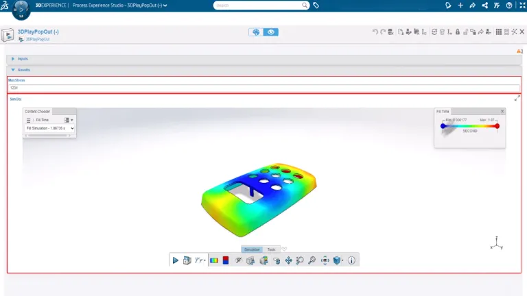Click the database delete icon
Viewport: 527px width, 296px height.
(x=390, y=32)
